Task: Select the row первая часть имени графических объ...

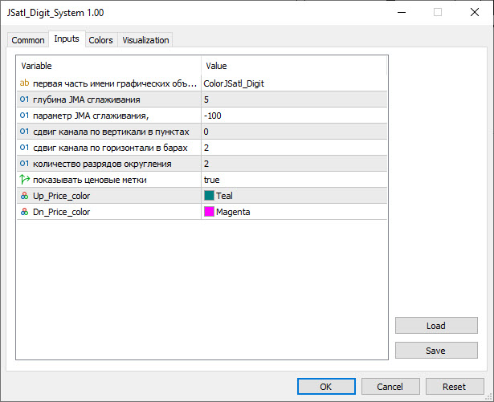Action: pos(202,83)
